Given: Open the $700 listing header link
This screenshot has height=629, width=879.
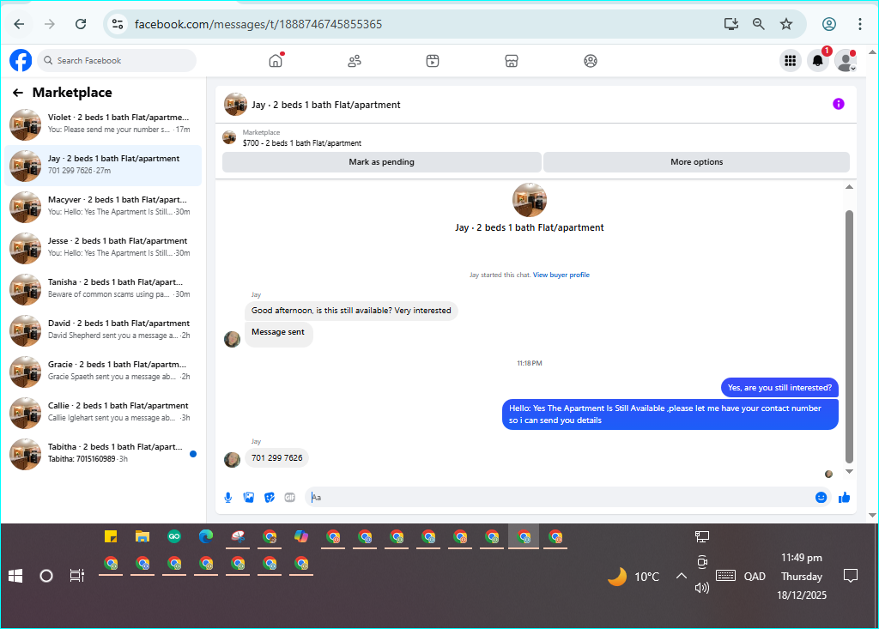Looking at the screenshot, I should [301, 143].
